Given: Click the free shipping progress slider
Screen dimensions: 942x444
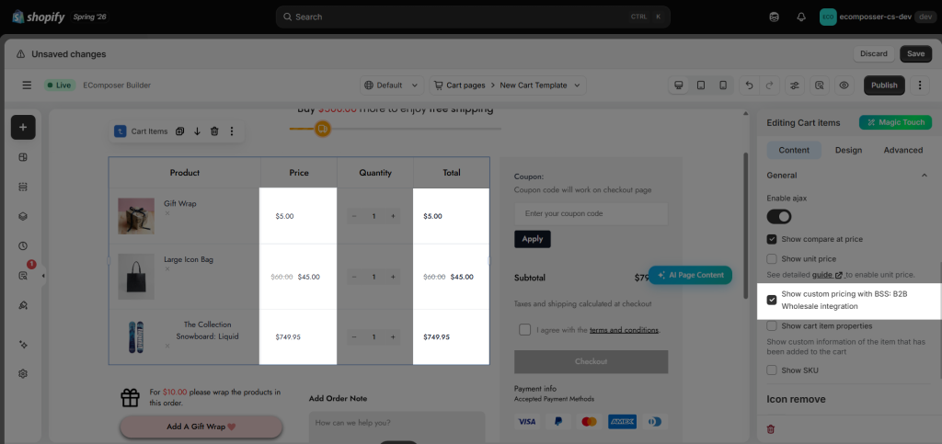Looking at the screenshot, I should tap(396, 129).
